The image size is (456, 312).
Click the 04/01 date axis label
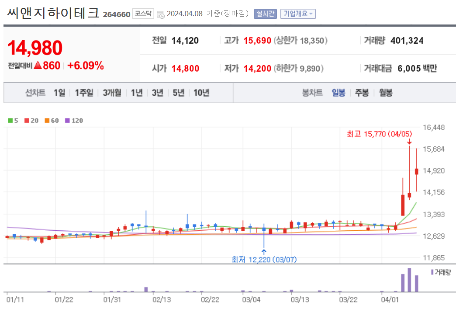390,299
